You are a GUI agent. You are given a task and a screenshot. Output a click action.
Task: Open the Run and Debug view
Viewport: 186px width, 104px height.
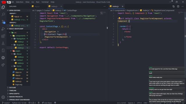tap(3, 29)
